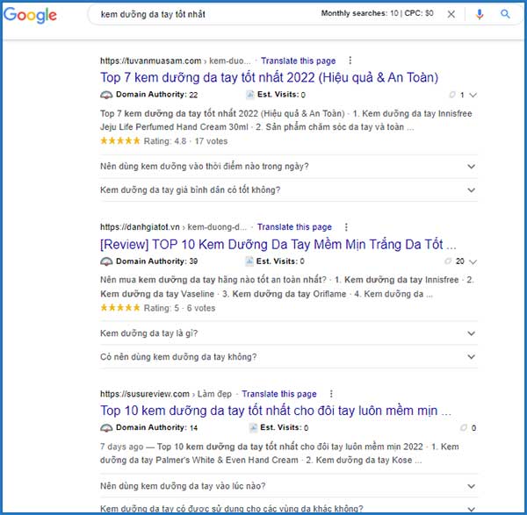Expand question 'Kem dưỡng da tay là gì?'
The height and width of the screenshot is (515, 527).
(x=289, y=333)
